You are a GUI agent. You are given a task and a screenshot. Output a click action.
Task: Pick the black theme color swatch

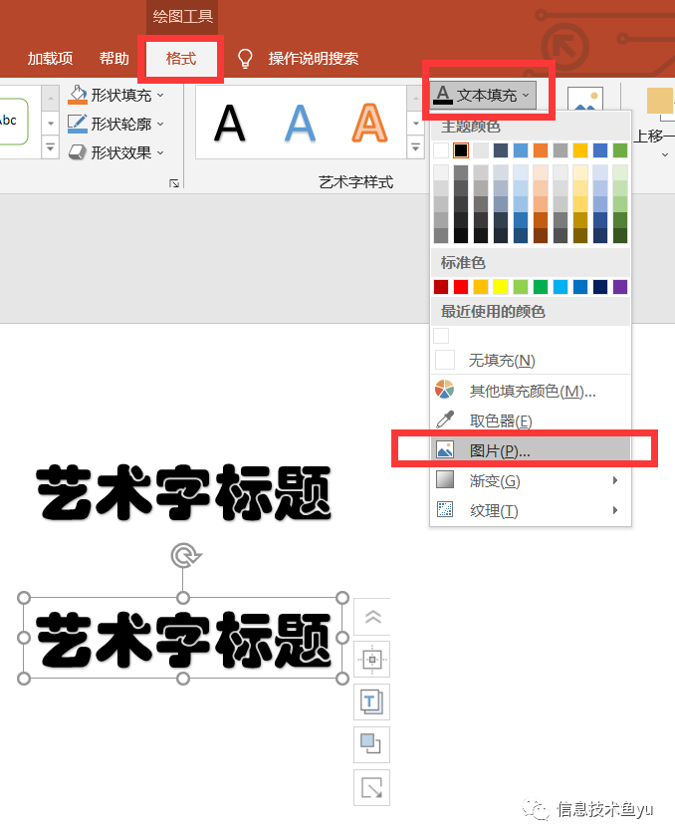click(x=461, y=150)
